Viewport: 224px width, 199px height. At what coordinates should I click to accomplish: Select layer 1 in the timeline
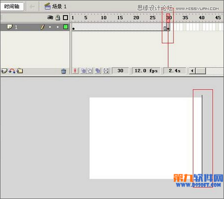pos(35,27)
